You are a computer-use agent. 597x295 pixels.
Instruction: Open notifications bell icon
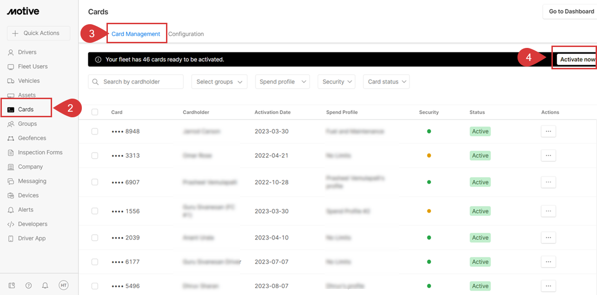[x=46, y=285]
